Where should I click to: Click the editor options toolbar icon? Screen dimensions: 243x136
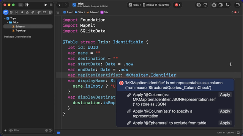205,5
